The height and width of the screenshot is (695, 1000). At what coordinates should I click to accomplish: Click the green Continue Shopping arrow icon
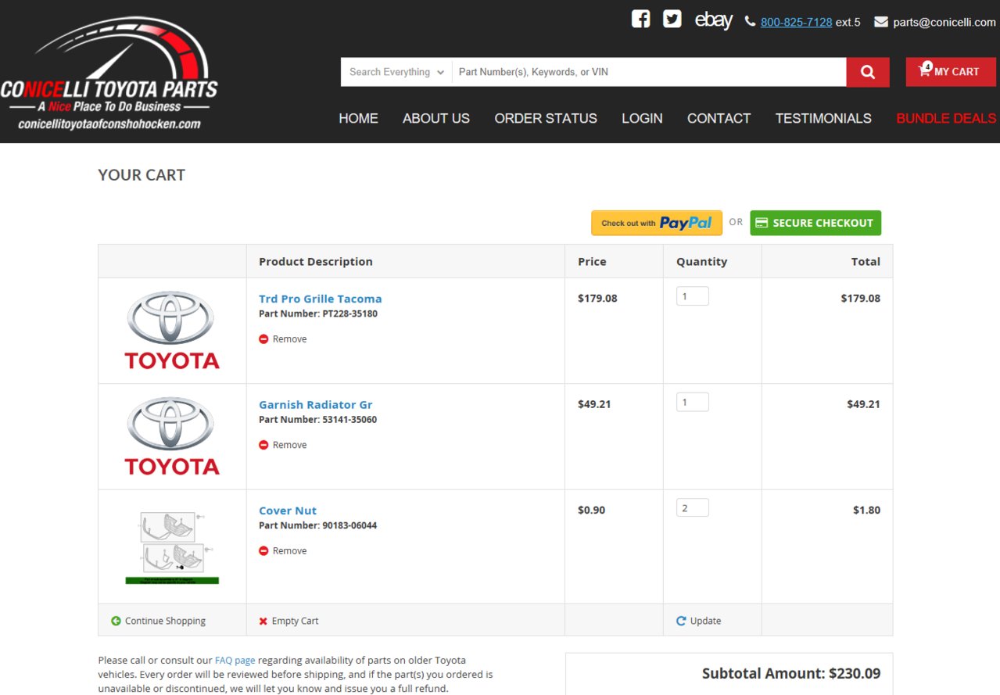(x=116, y=621)
